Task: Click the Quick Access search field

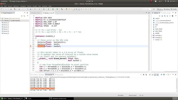Action: tap(146, 9)
